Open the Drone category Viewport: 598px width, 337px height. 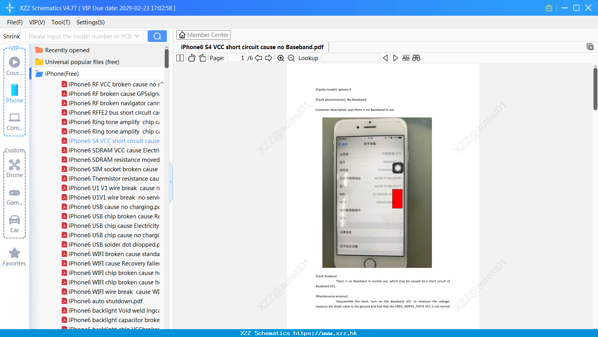[x=15, y=168]
